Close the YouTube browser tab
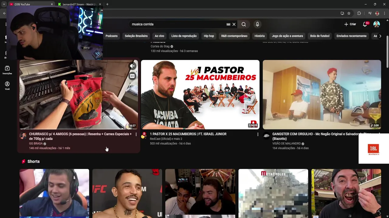This screenshot has width=389, height=218. tap(52, 4)
